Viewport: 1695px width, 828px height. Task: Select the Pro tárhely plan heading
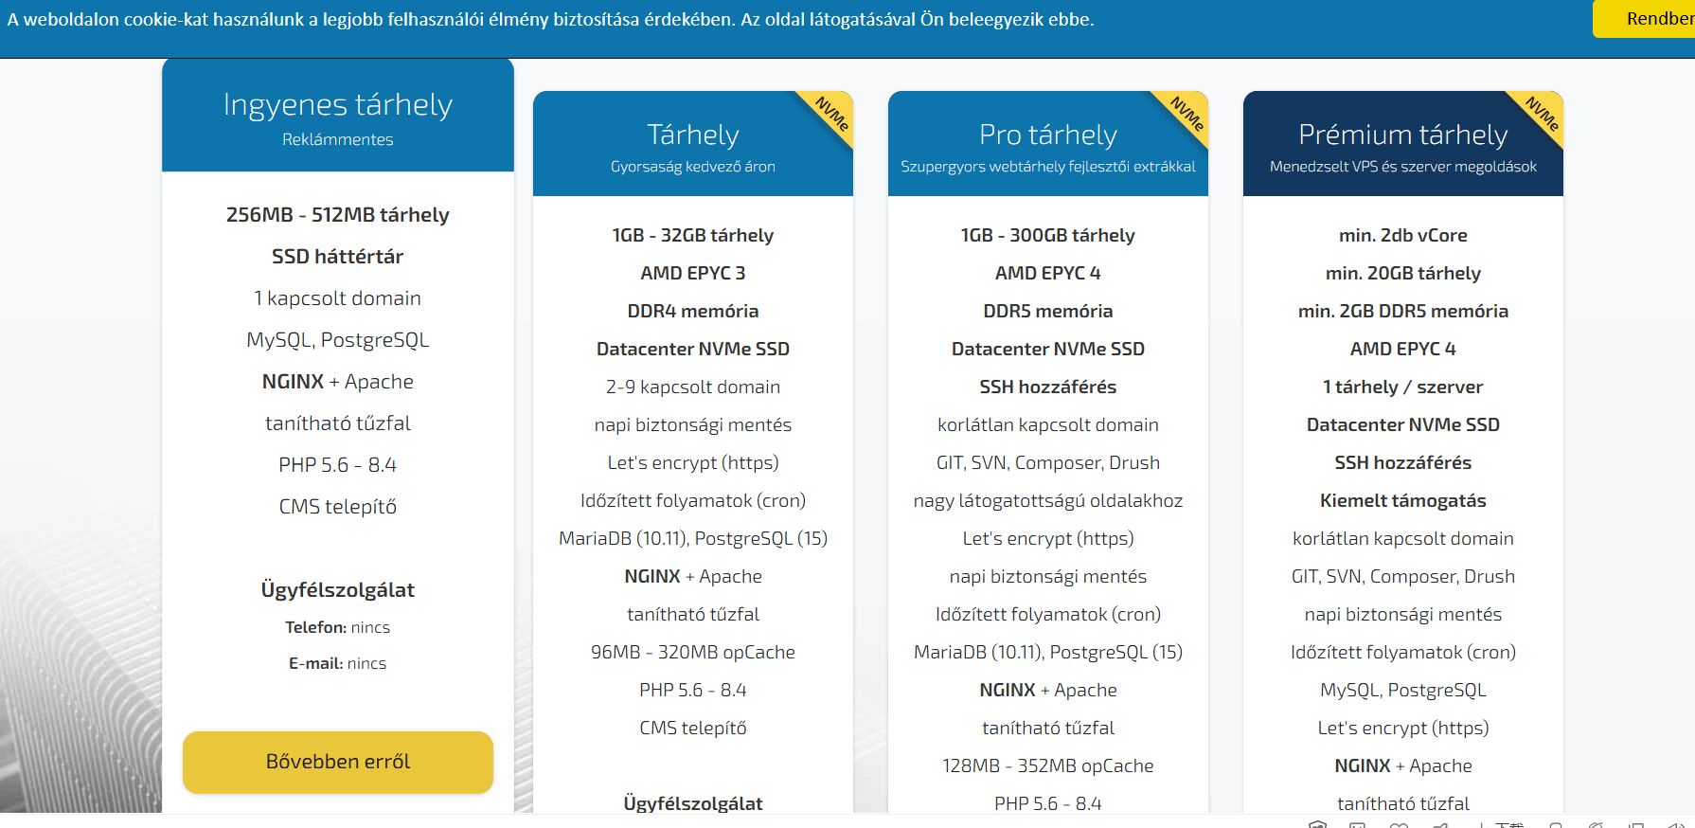1047,135
